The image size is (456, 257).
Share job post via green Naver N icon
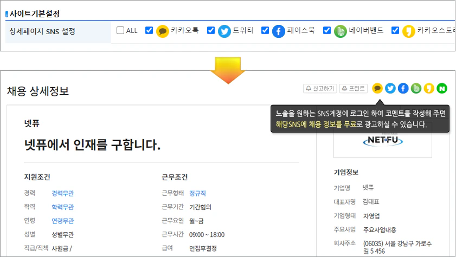442,88
